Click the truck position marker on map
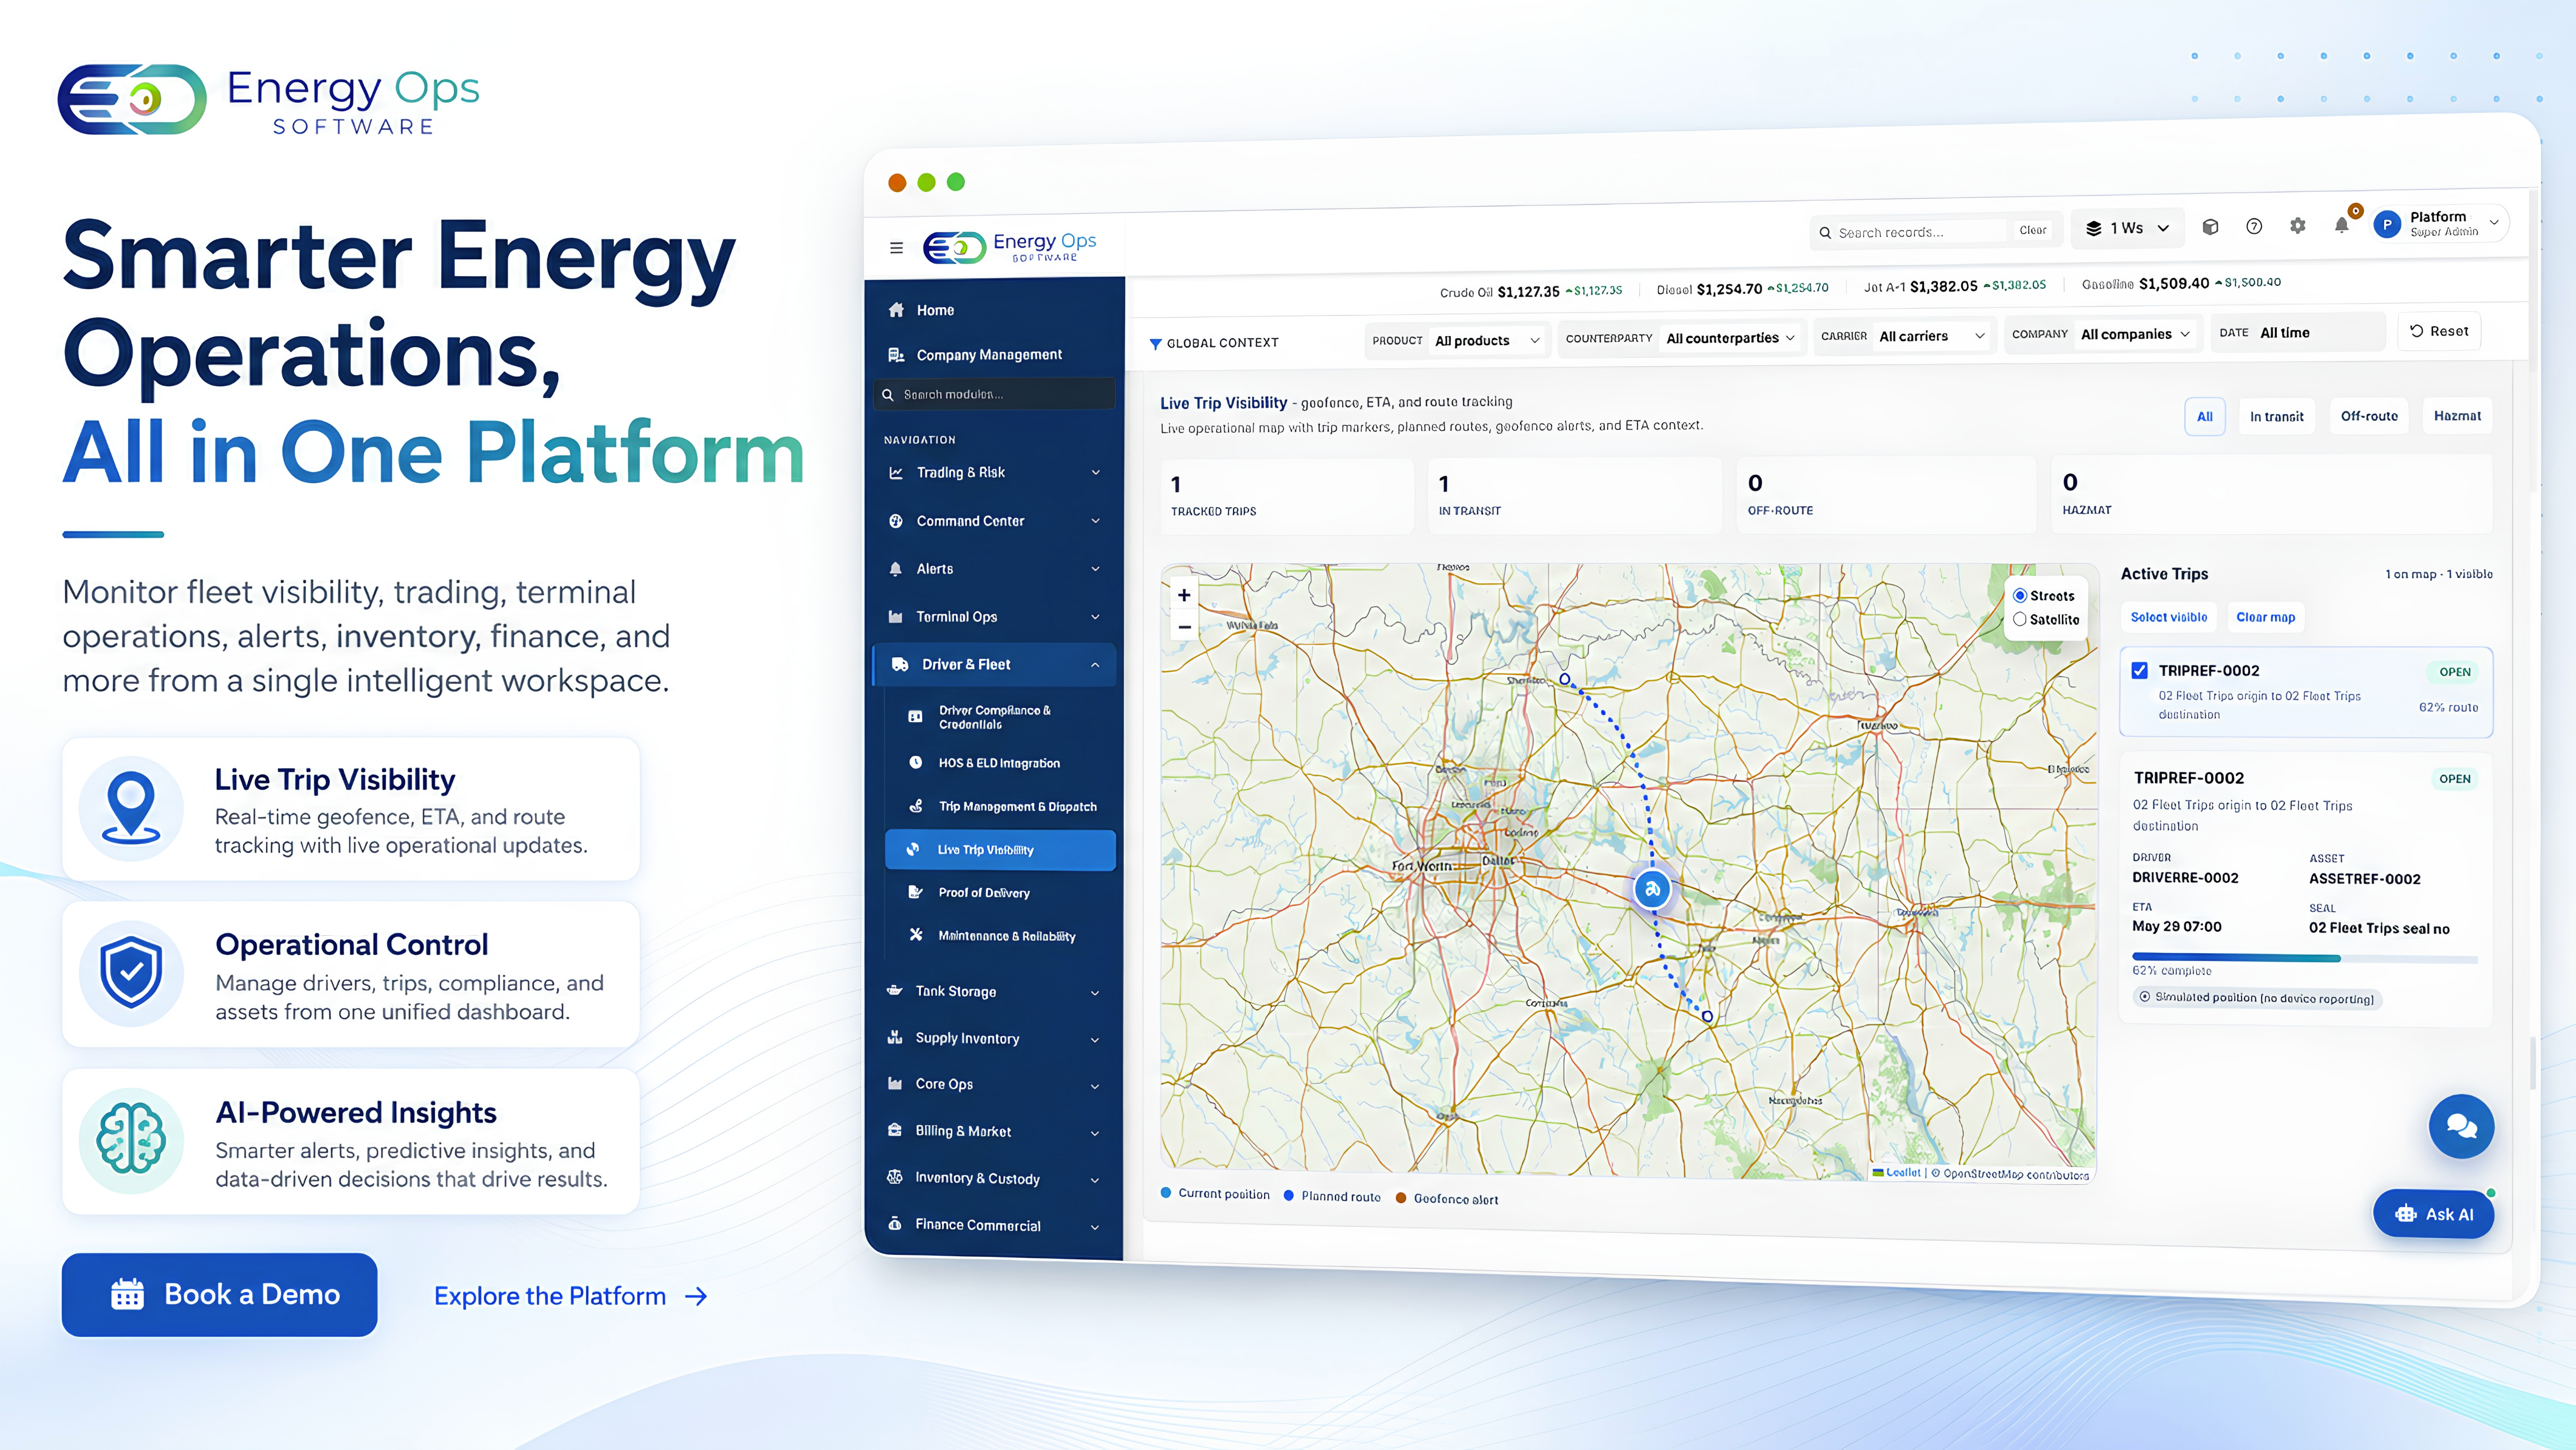2576x1450 pixels. click(x=1652, y=889)
